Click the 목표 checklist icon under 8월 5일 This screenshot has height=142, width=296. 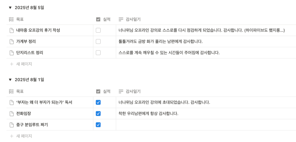(x=11, y=19)
